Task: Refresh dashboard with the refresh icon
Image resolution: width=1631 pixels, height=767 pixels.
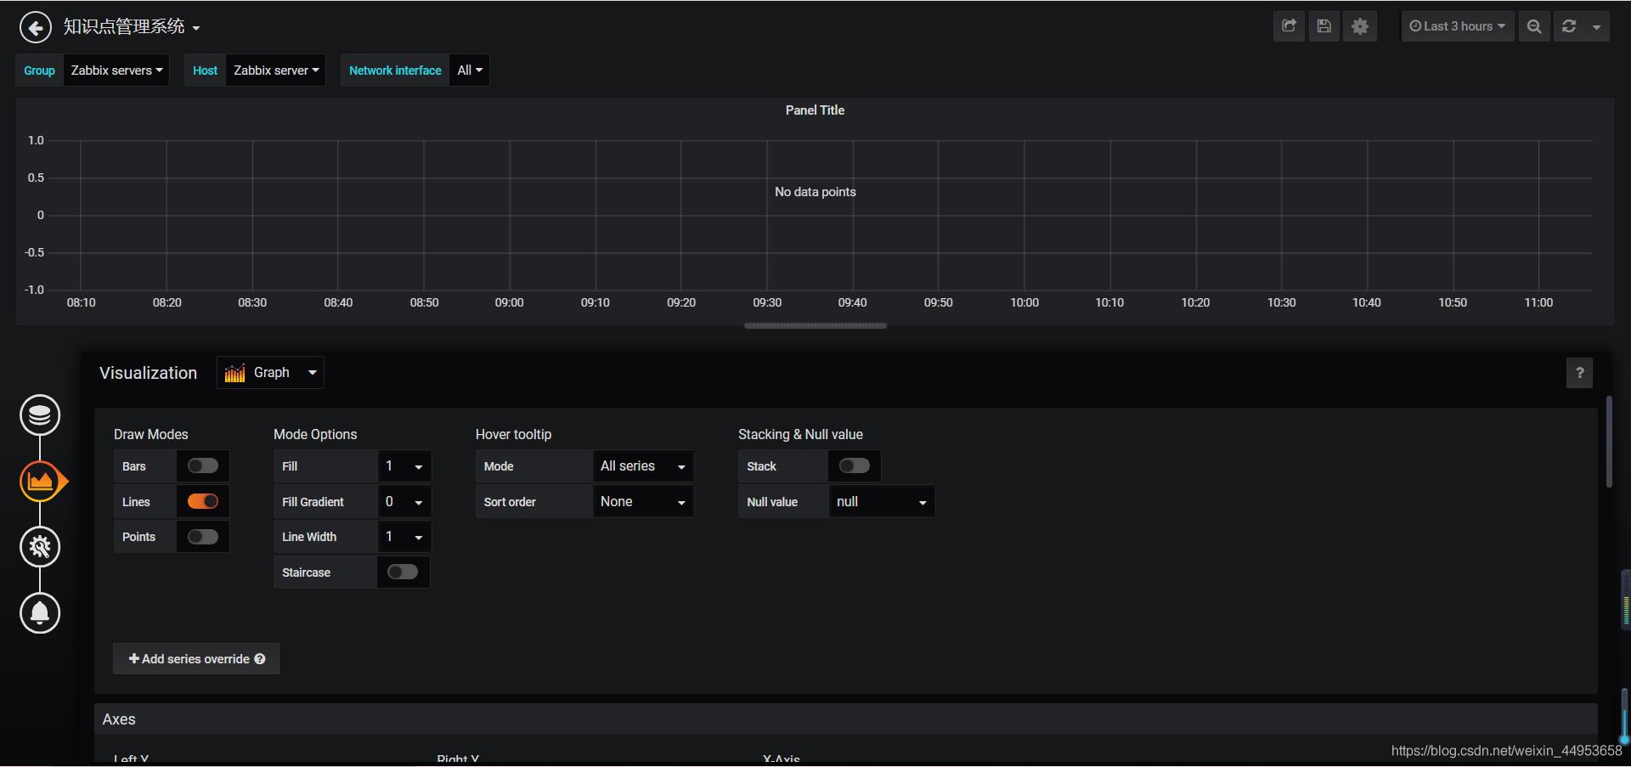Action: tap(1569, 26)
